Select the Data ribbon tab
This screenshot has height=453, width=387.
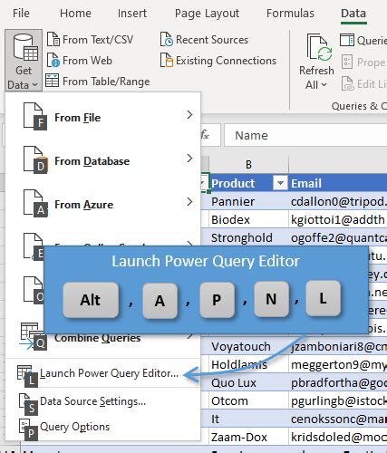click(353, 14)
